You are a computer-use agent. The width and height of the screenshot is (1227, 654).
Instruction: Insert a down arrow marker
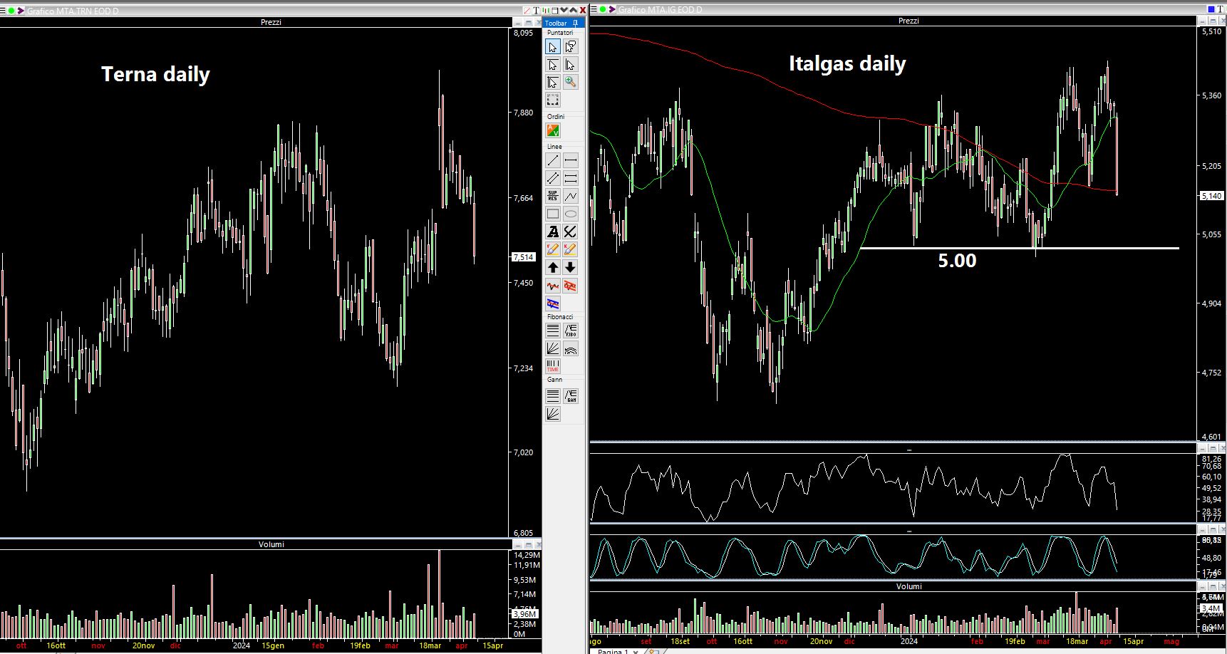point(571,267)
